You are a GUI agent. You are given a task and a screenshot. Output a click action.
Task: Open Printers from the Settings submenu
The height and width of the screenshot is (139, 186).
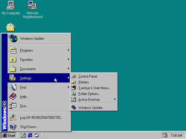94,82
